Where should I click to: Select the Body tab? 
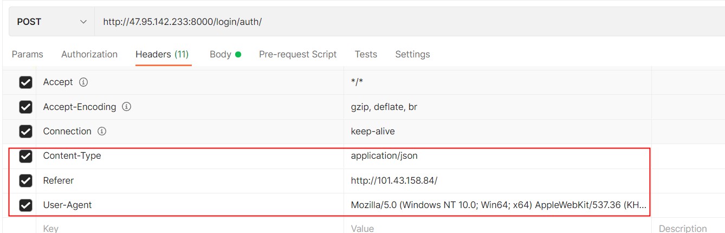(221, 54)
